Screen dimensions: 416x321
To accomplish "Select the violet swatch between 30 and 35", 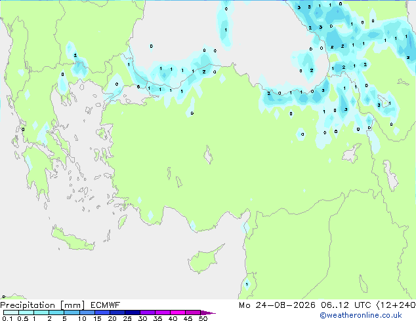I will [148, 312].
